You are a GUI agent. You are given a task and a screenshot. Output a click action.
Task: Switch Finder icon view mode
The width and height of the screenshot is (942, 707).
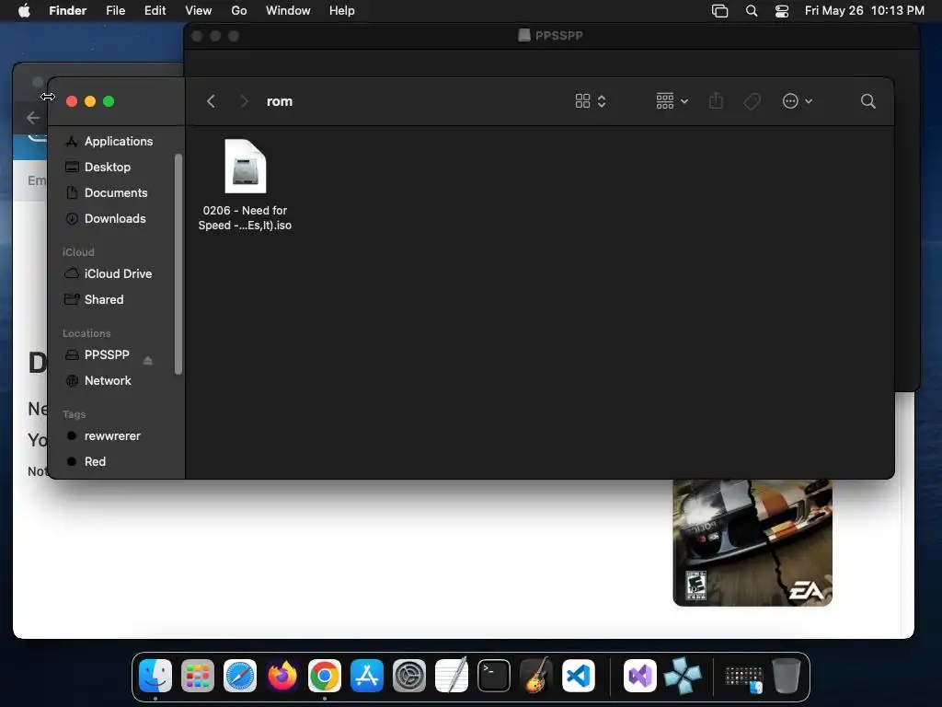pos(590,101)
